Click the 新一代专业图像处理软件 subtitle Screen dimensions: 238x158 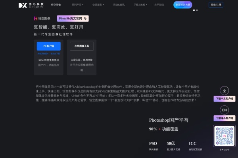pyautogui.click(x=53, y=34)
